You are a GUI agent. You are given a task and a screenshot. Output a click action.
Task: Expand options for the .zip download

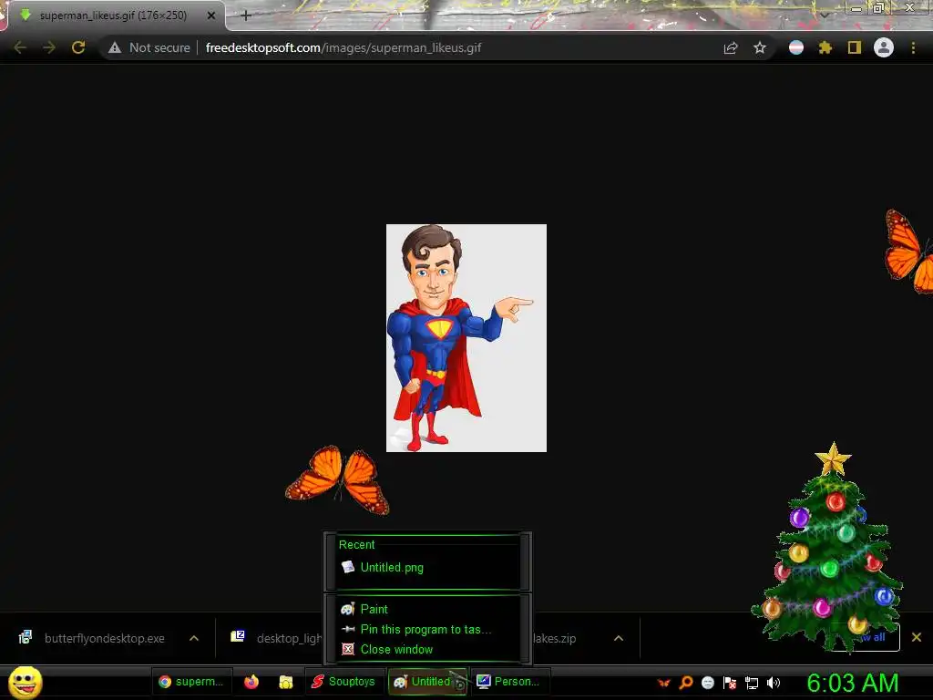619,638
